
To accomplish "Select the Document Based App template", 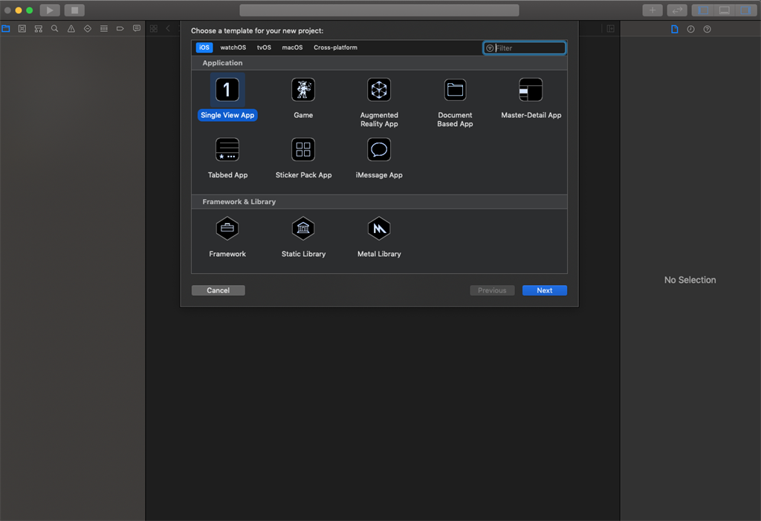I will [x=455, y=90].
